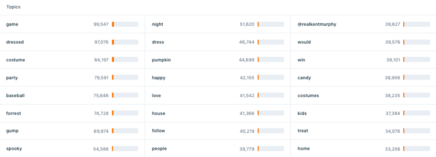The image size is (436, 157).
Task: Click the 'gump' topic label
Action: [12, 131]
